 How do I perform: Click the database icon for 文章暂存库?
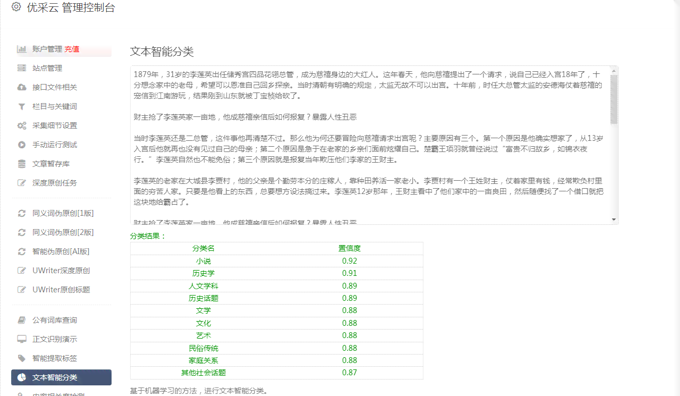[x=22, y=164]
